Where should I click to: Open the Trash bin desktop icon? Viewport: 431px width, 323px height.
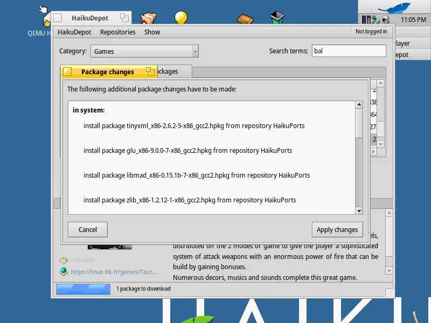(x=277, y=17)
